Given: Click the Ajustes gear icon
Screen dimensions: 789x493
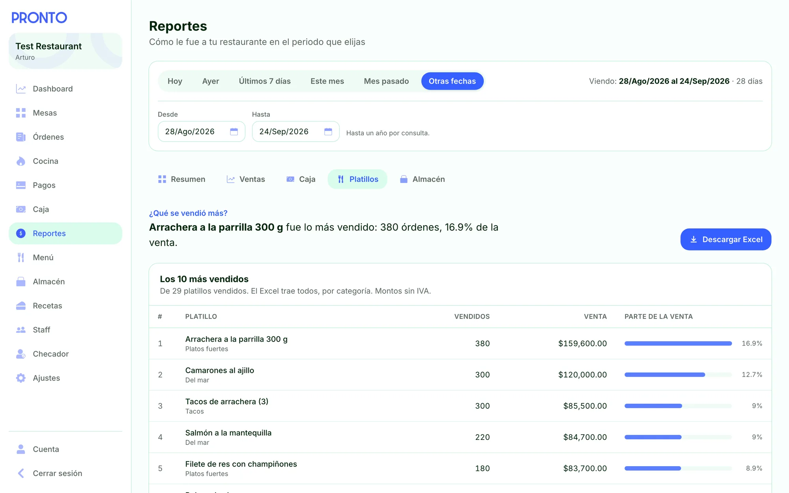Looking at the screenshot, I should (x=21, y=378).
